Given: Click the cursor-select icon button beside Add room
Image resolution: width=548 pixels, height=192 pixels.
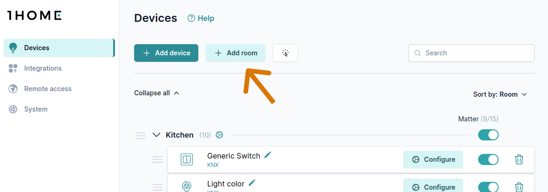Looking at the screenshot, I should click(x=285, y=53).
